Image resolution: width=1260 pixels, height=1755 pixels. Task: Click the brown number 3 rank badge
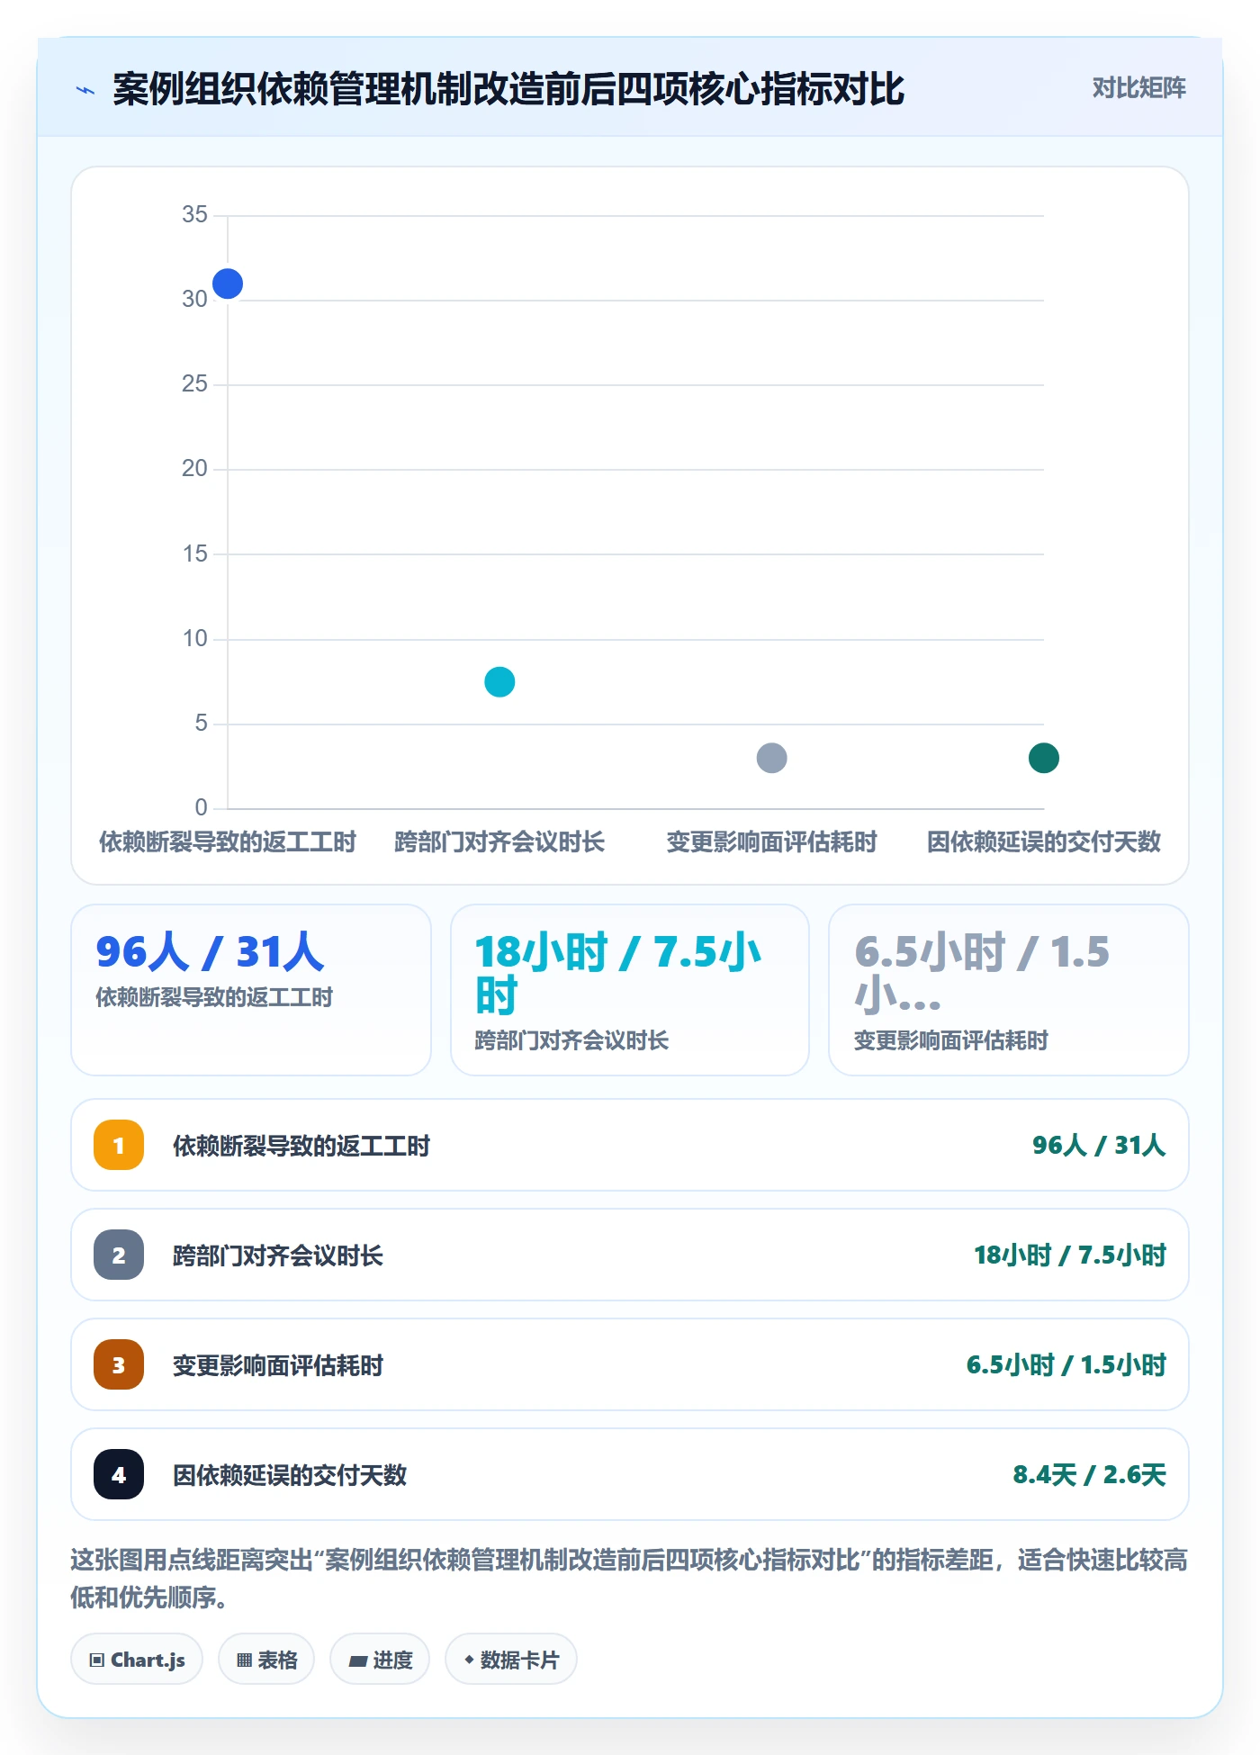(x=119, y=1364)
